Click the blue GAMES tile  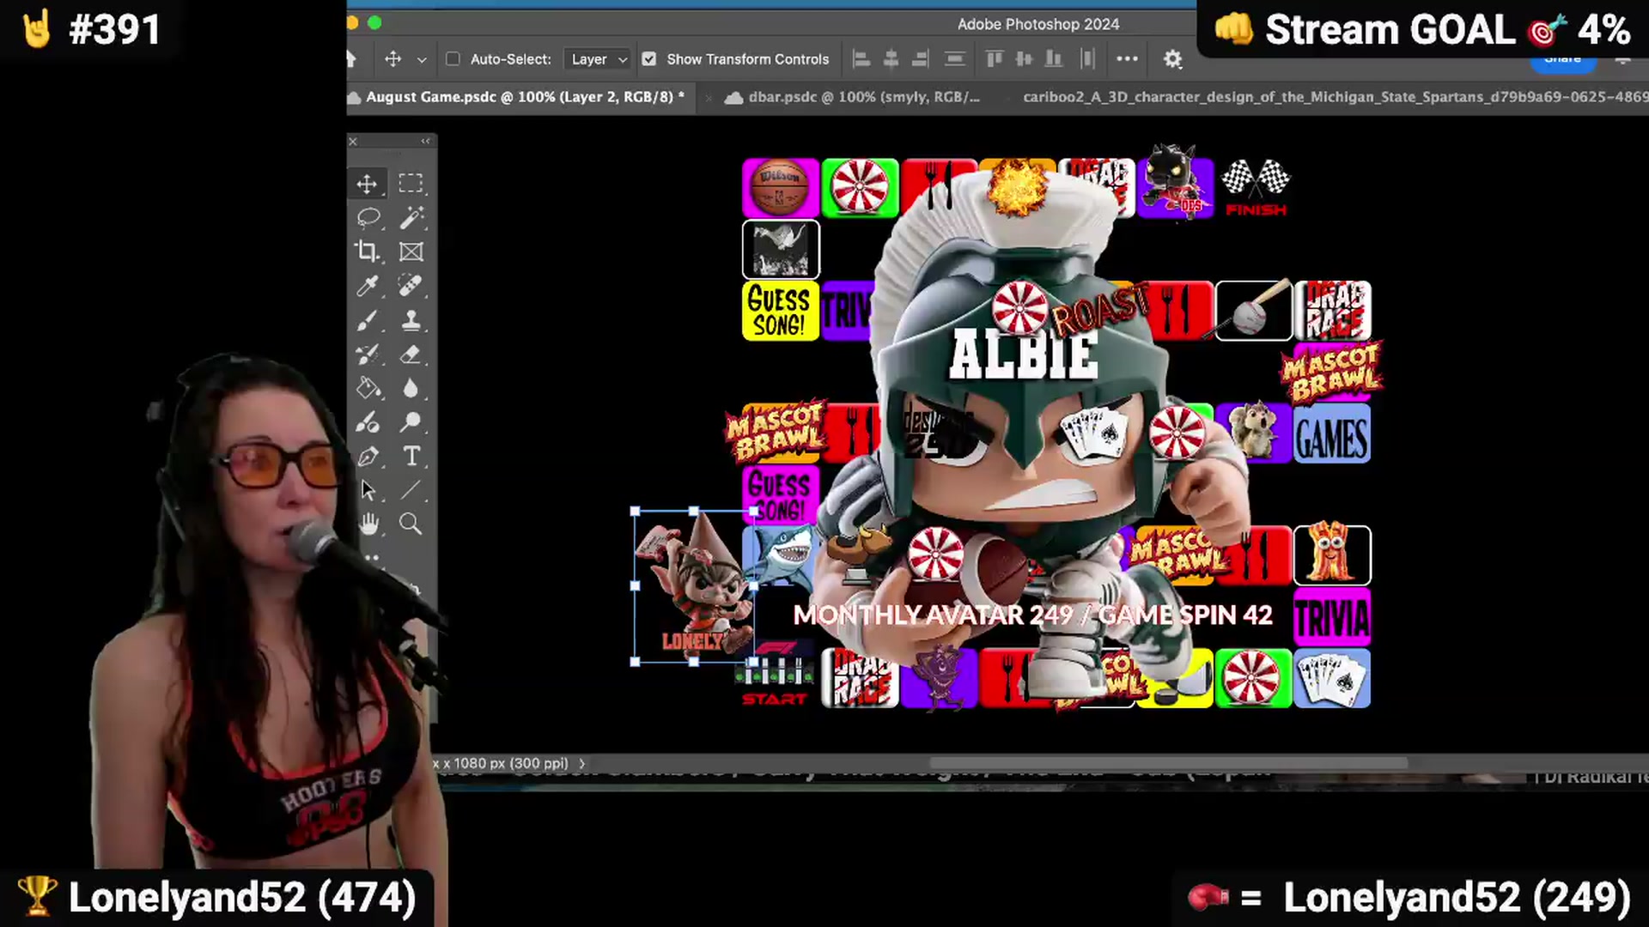(x=1332, y=434)
